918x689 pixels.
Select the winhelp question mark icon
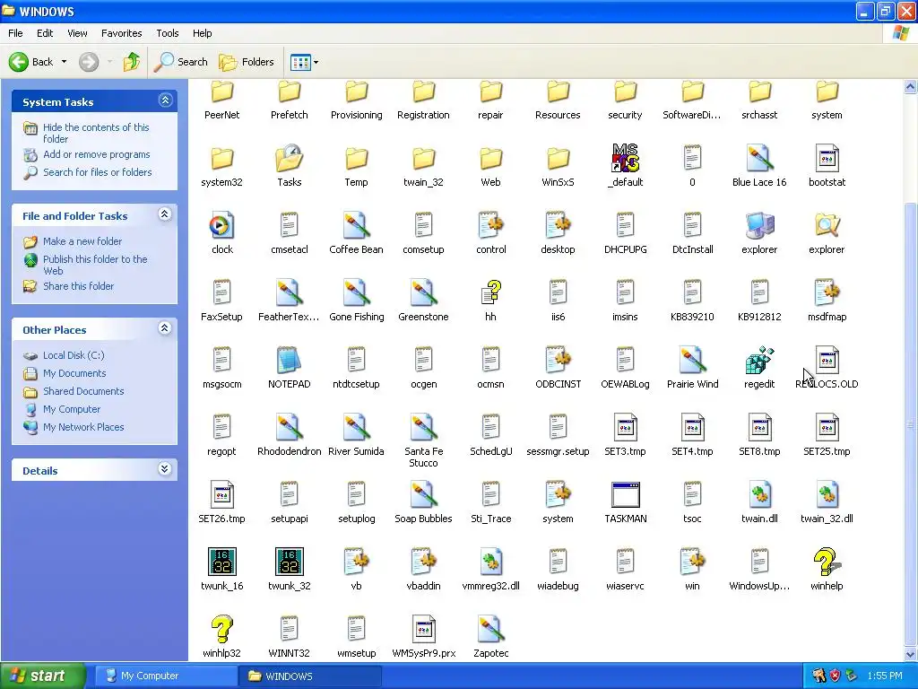pyautogui.click(x=827, y=562)
